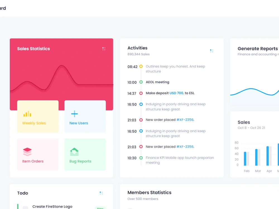279x209 pixels.
Task: Click the Generate Reports blue line chart
Action: click(255, 92)
